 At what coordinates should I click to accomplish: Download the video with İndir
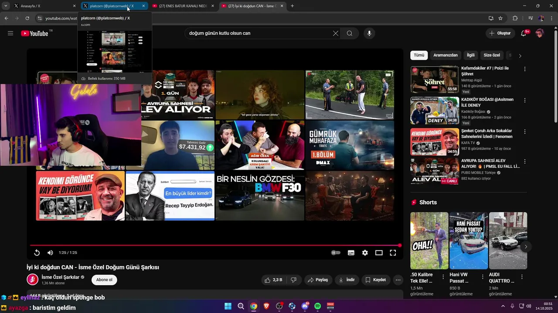point(347,280)
